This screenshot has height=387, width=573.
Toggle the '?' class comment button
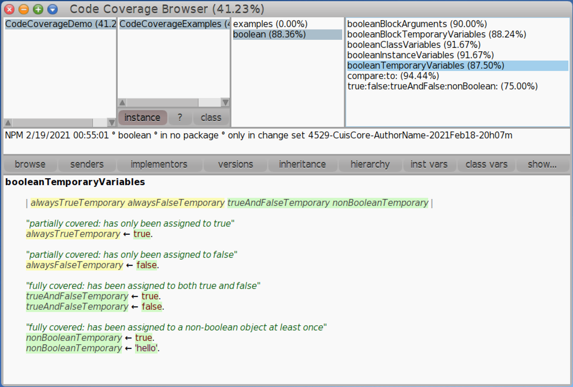coord(180,118)
